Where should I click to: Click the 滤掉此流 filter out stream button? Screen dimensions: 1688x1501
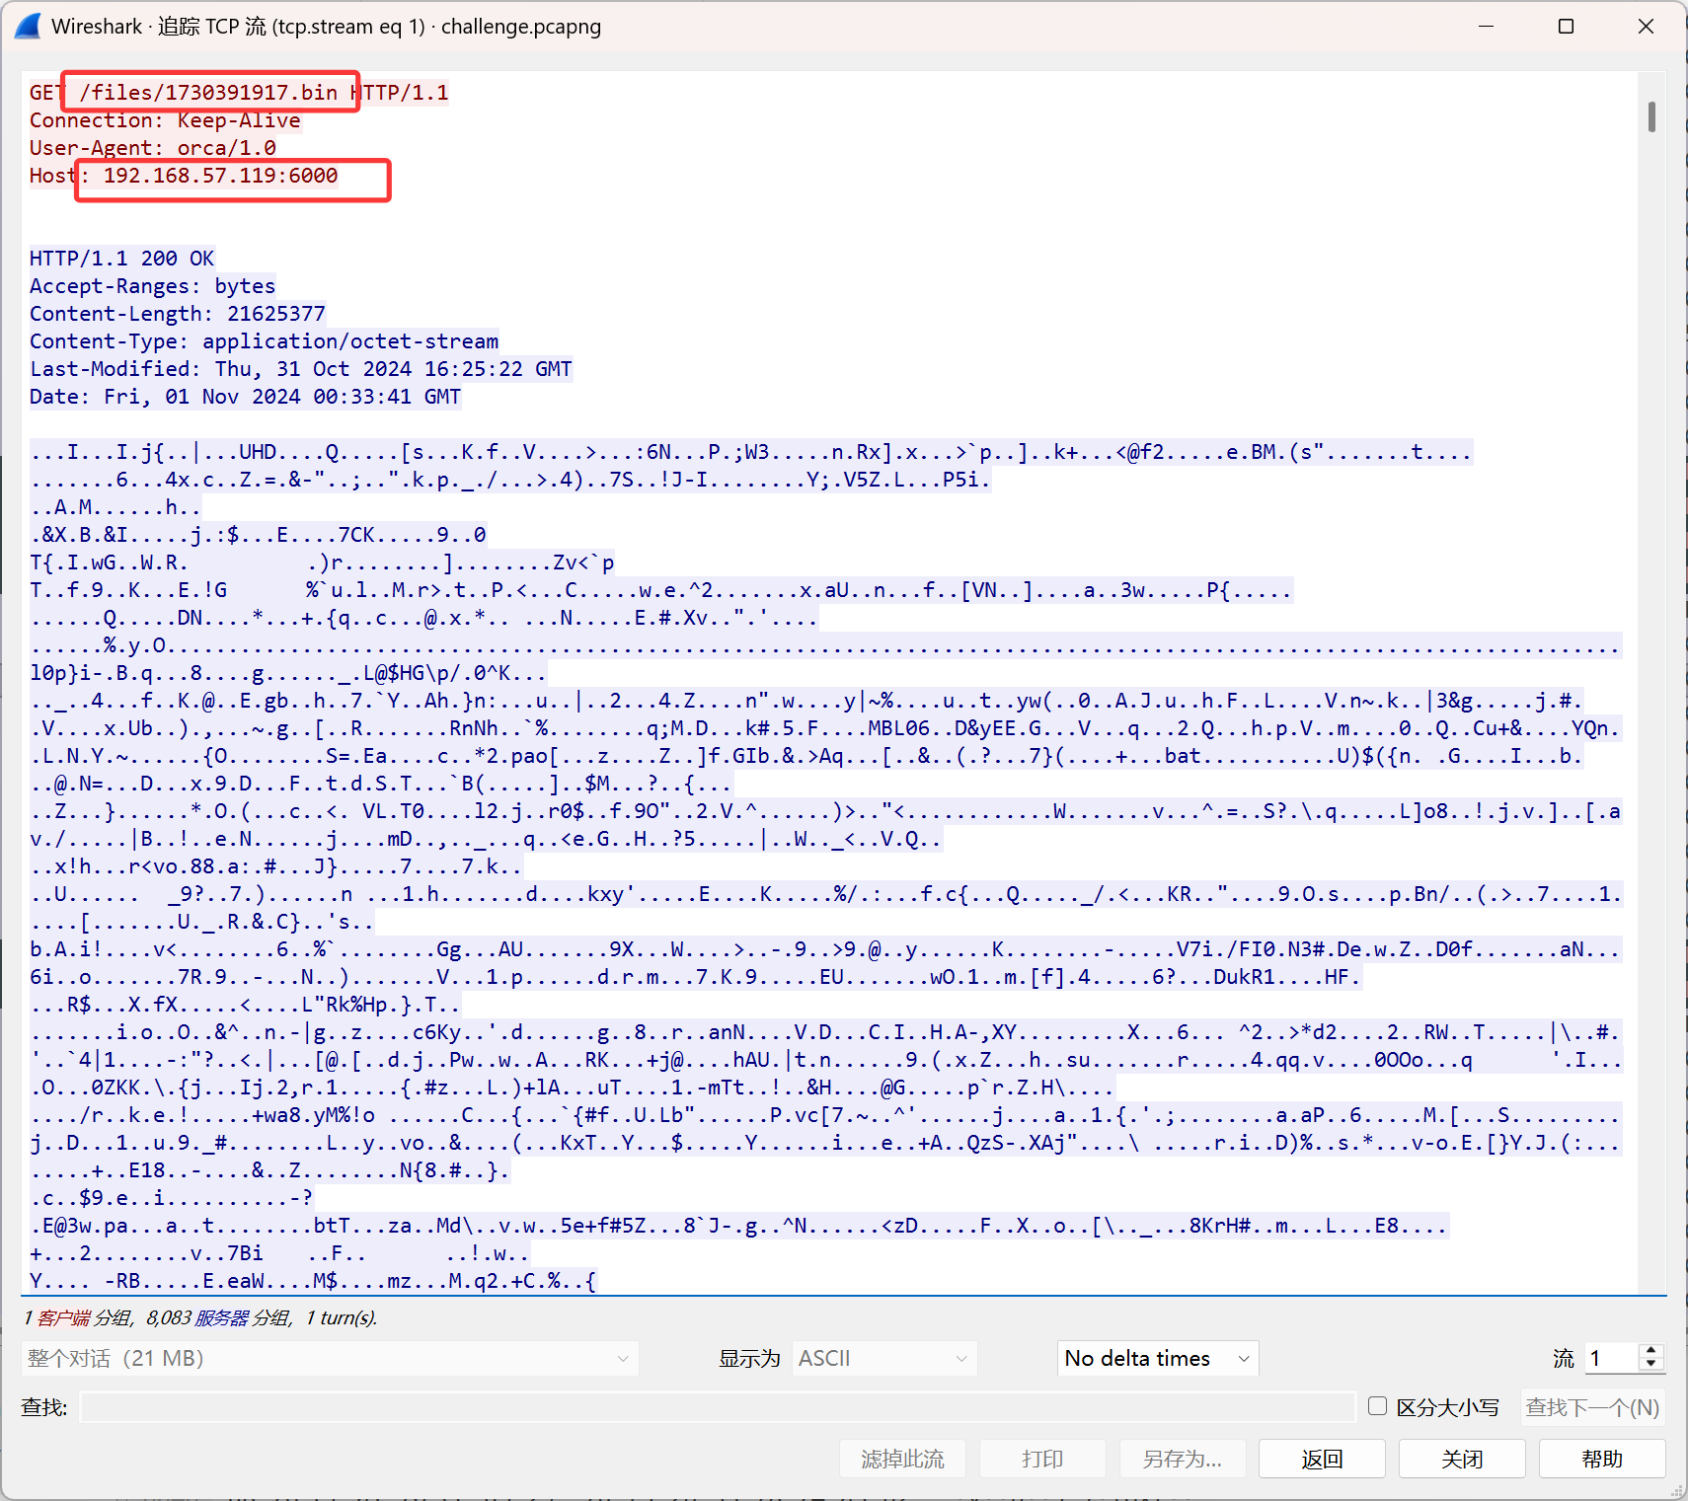pyautogui.click(x=902, y=1459)
